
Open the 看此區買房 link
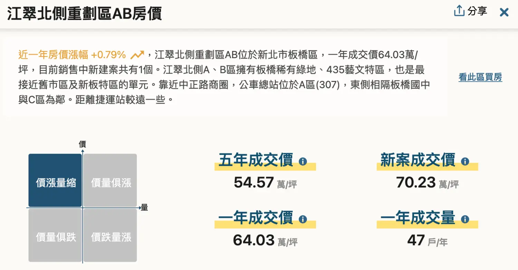(480, 77)
